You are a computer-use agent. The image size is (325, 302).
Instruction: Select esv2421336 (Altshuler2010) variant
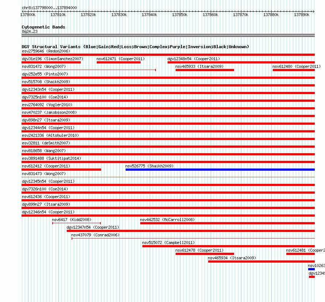coord(50,135)
